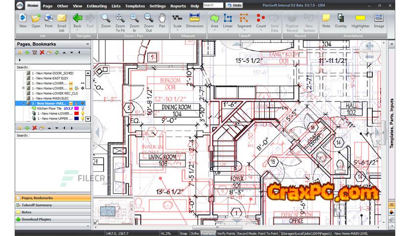Toggle Snap in the status bar

(183, 233)
